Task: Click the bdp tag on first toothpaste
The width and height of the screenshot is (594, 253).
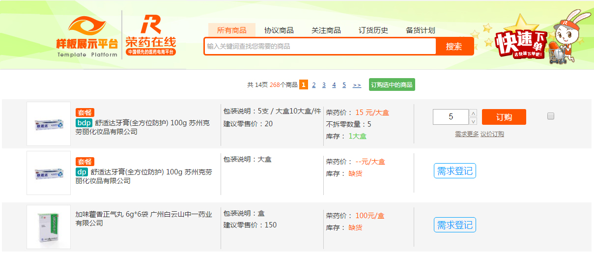Action: 84,123
